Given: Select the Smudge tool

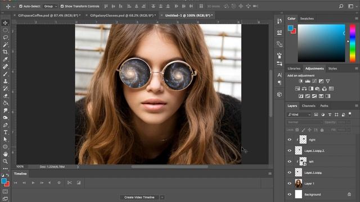Looking at the screenshot, I should coord(5,111).
